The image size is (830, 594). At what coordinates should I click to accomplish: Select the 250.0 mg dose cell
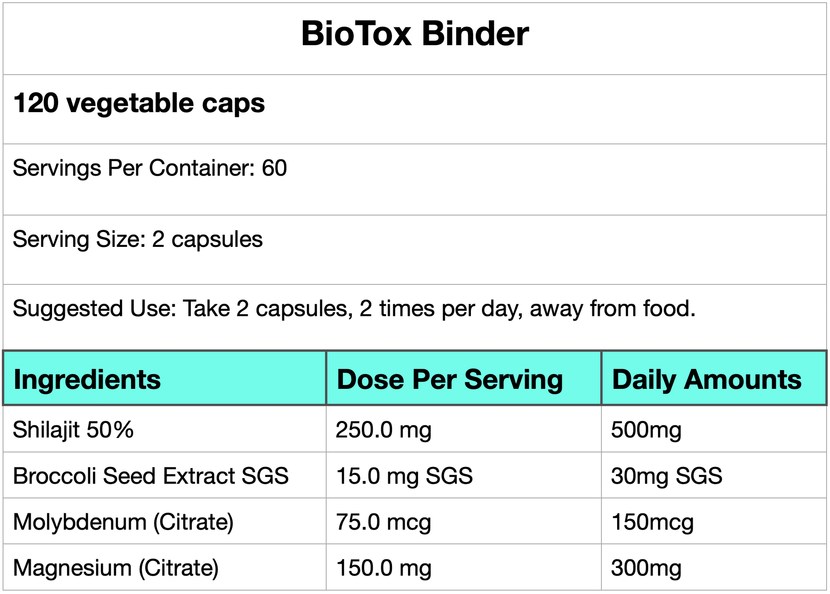(x=383, y=430)
